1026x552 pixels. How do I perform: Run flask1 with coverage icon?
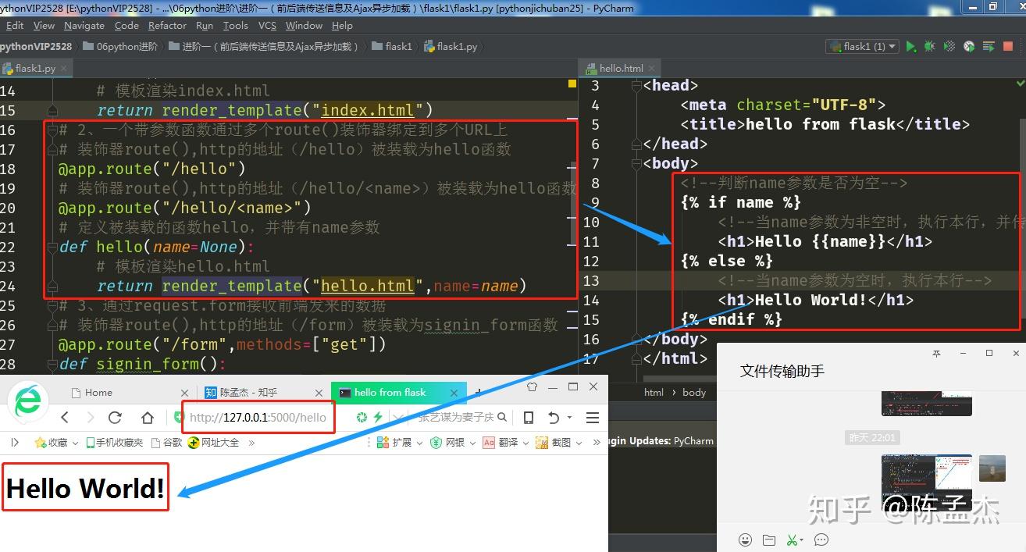(x=949, y=47)
